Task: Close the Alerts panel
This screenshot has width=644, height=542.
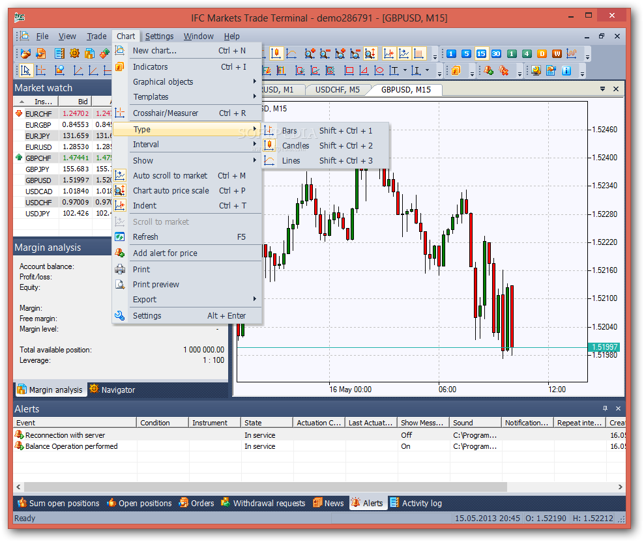Action: [x=618, y=408]
